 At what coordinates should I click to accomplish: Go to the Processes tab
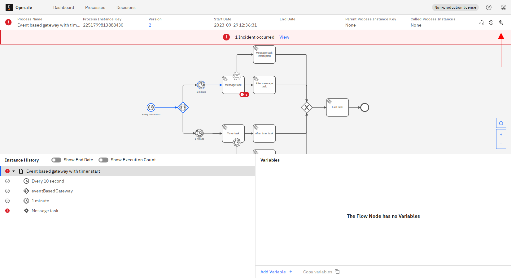click(x=95, y=7)
